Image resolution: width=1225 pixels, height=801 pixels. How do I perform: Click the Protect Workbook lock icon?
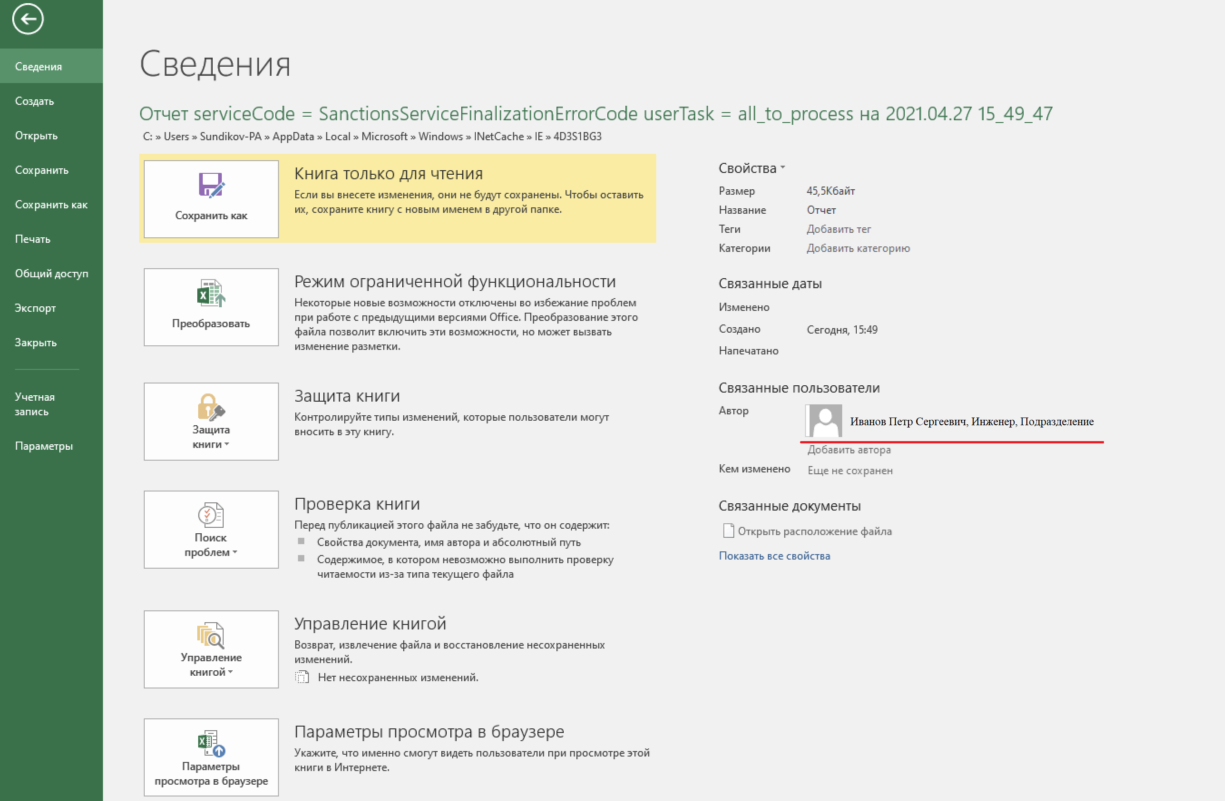coord(211,407)
